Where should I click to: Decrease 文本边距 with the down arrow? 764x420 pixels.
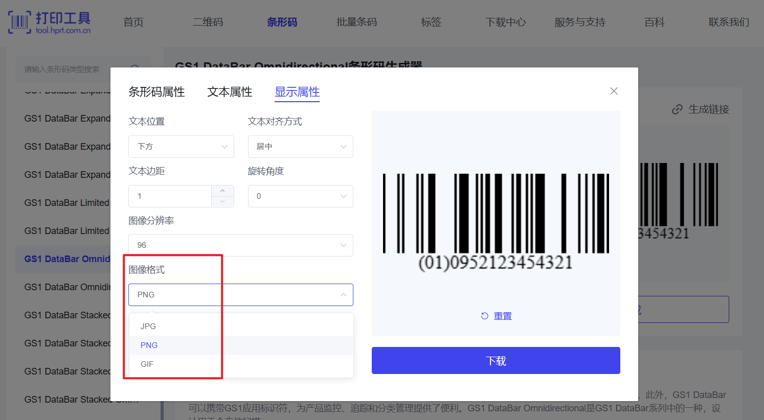(222, 202)
